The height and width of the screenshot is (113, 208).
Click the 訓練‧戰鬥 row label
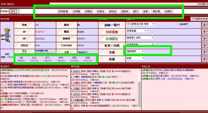tap(112, 25)
